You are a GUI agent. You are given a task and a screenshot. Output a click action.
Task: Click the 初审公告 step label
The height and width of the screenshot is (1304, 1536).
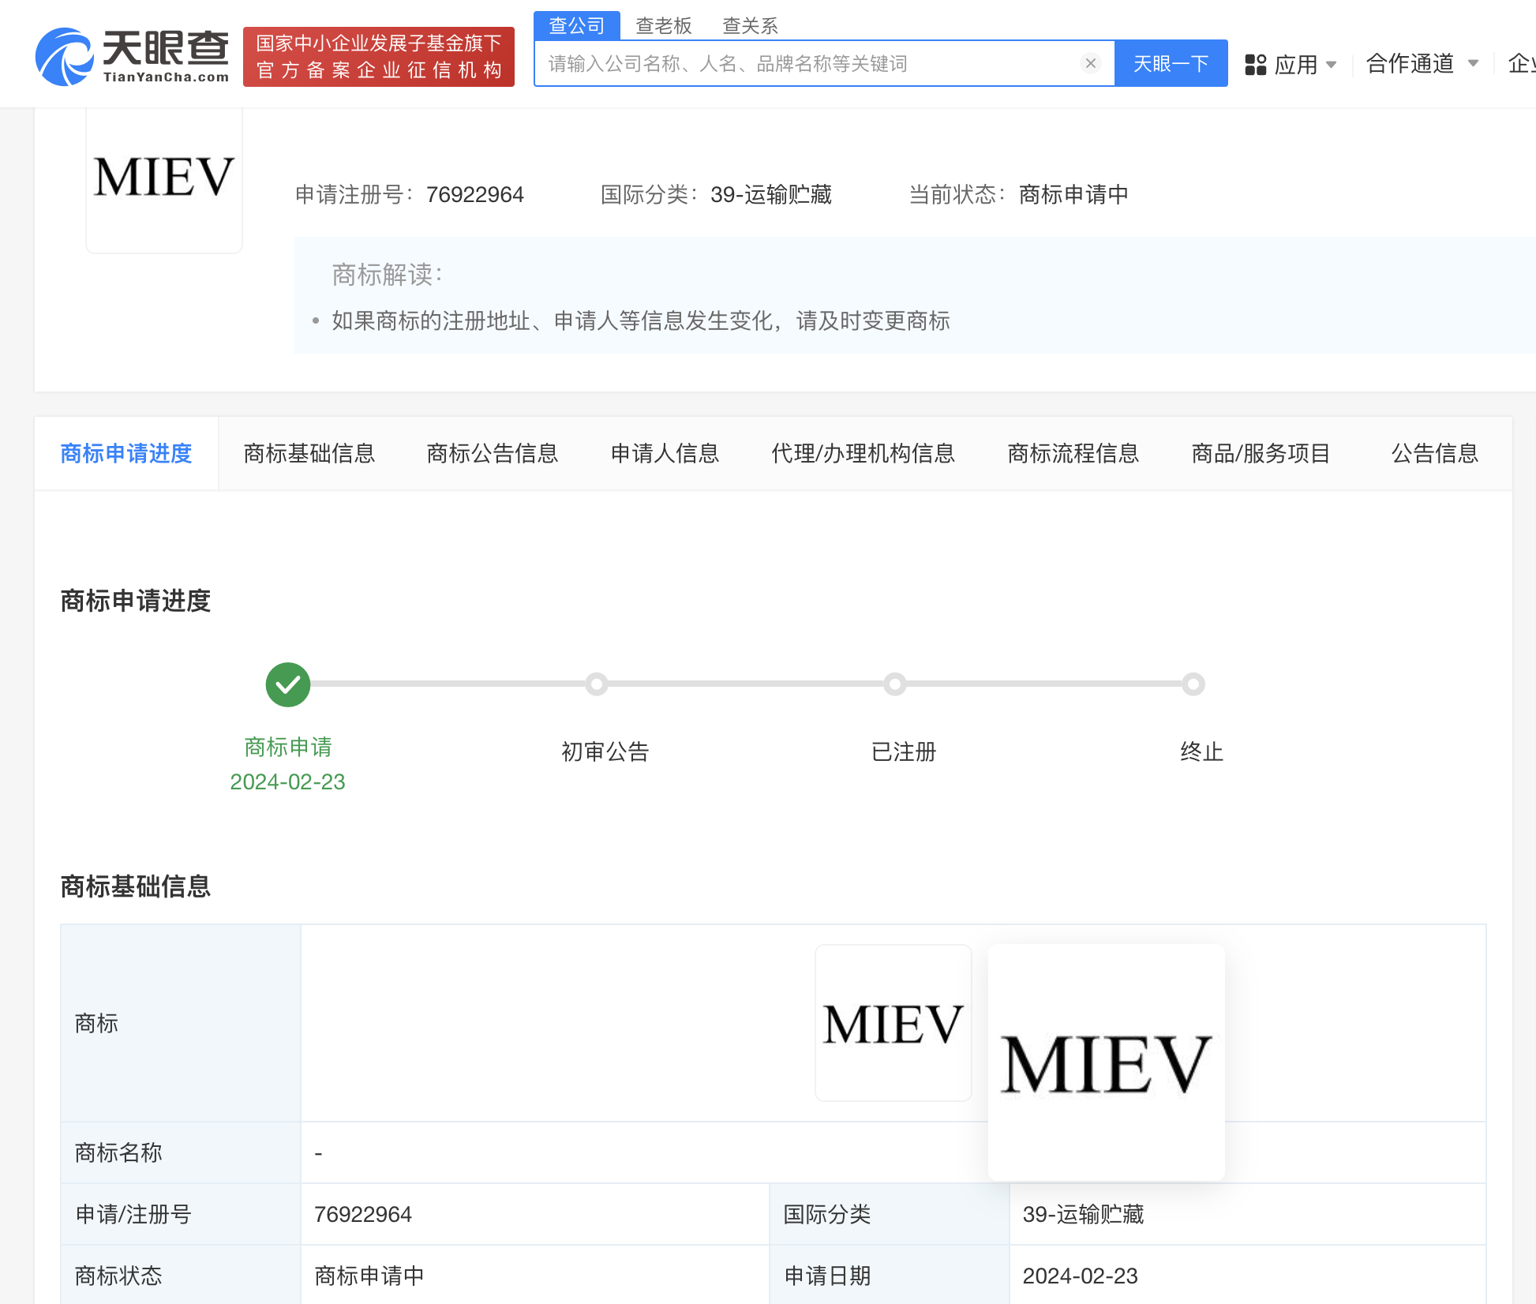click(605, 751)
